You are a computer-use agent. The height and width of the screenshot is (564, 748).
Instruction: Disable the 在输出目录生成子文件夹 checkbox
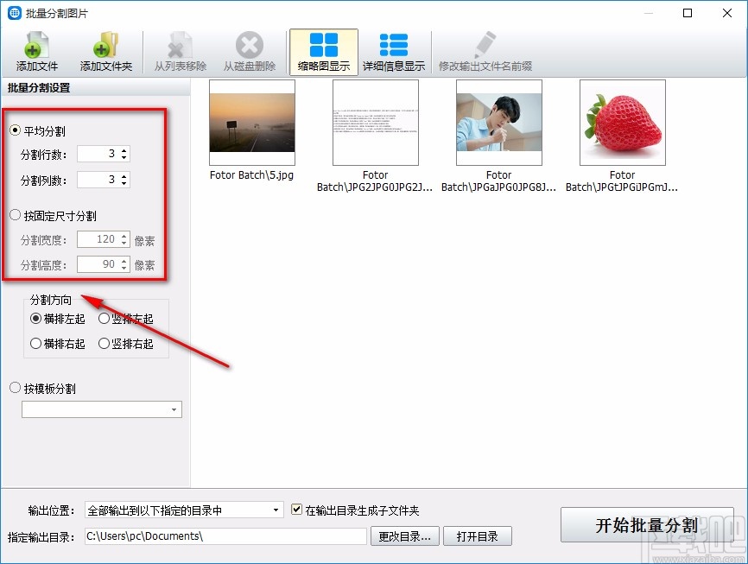[295, 510]
